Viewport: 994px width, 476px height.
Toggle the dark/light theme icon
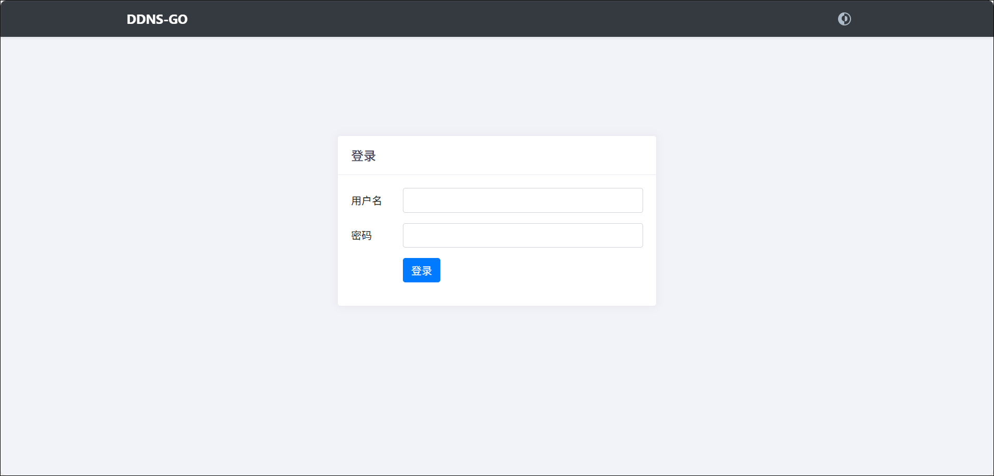844,19
